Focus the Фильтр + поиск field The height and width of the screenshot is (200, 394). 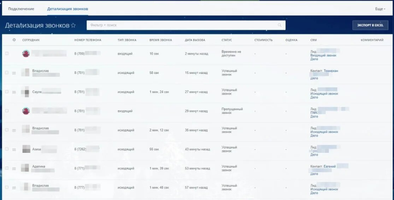[186, 25]
